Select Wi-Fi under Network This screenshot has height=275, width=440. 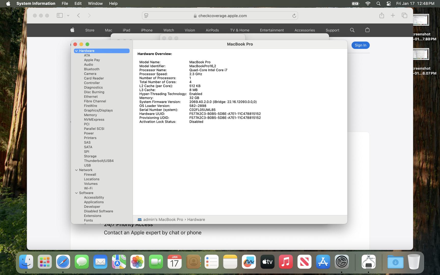pyautogui.click(x=88, y=188)
